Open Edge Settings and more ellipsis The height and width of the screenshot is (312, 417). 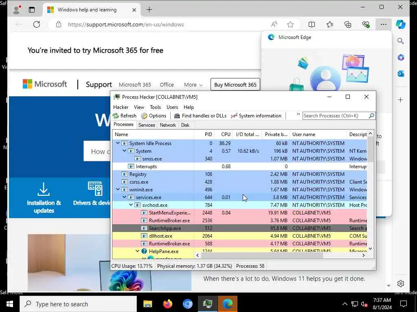384,24
